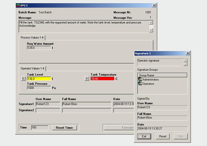This screenshot has height=146, width=207.
Task: Select Administrators in Signature Groups list
Action: click(x=153, y=79)
